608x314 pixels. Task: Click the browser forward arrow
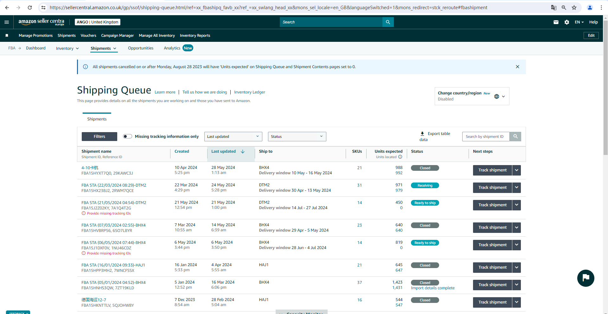click(18, 8)
